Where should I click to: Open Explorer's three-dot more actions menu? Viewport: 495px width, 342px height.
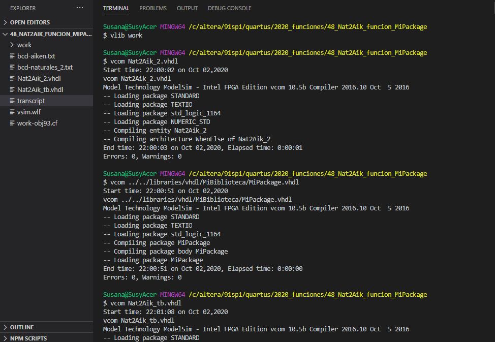click(80, 8)
